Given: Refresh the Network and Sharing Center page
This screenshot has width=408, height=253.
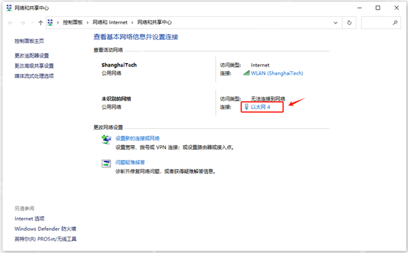Looking at the screenshot, I should pos(349,22).
